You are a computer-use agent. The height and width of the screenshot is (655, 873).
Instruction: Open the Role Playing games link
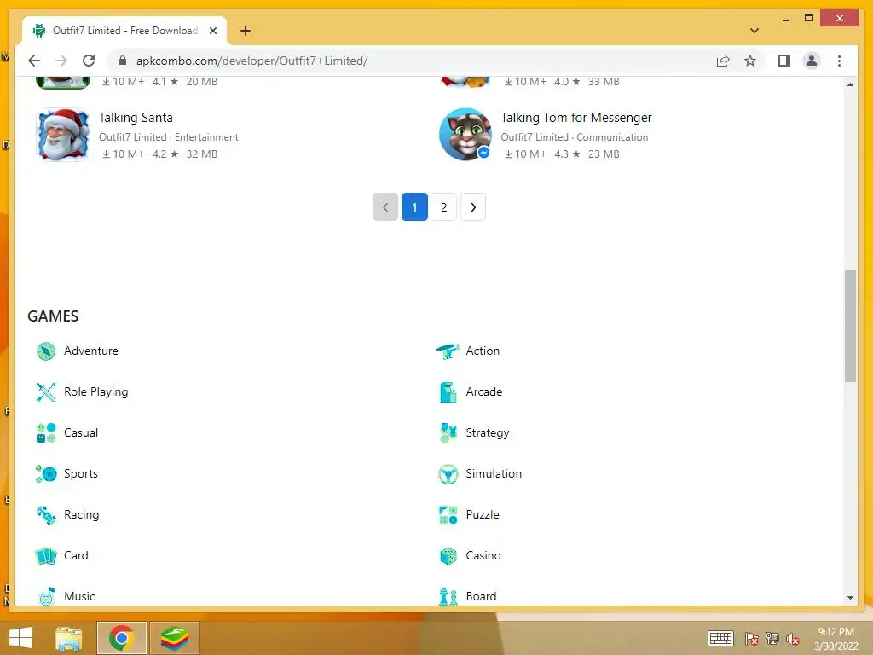[95, 392]
